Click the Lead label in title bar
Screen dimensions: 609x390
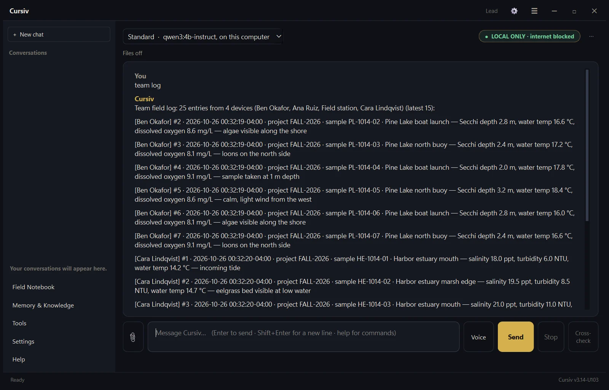click(x=491, y=11)
